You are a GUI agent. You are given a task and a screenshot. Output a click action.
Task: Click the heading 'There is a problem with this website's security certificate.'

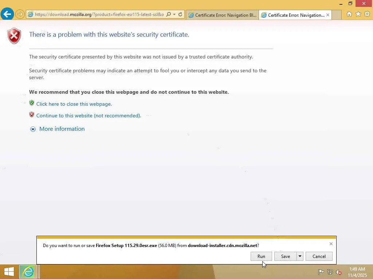109,35
